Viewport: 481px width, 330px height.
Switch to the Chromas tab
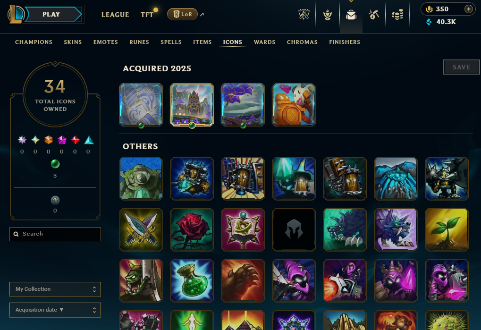(302, 42)
